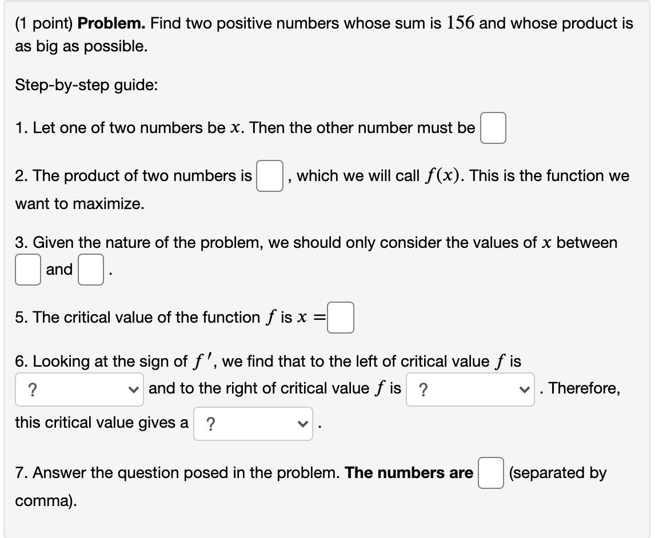655x538 pixels.
Task: Open the first sign dropdown in step 6
Action: pyautogui.click(x=79, y=388)
